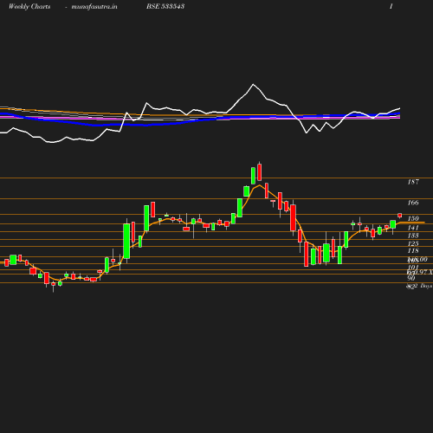Click the 'Weekly Charts' title text

29,6
